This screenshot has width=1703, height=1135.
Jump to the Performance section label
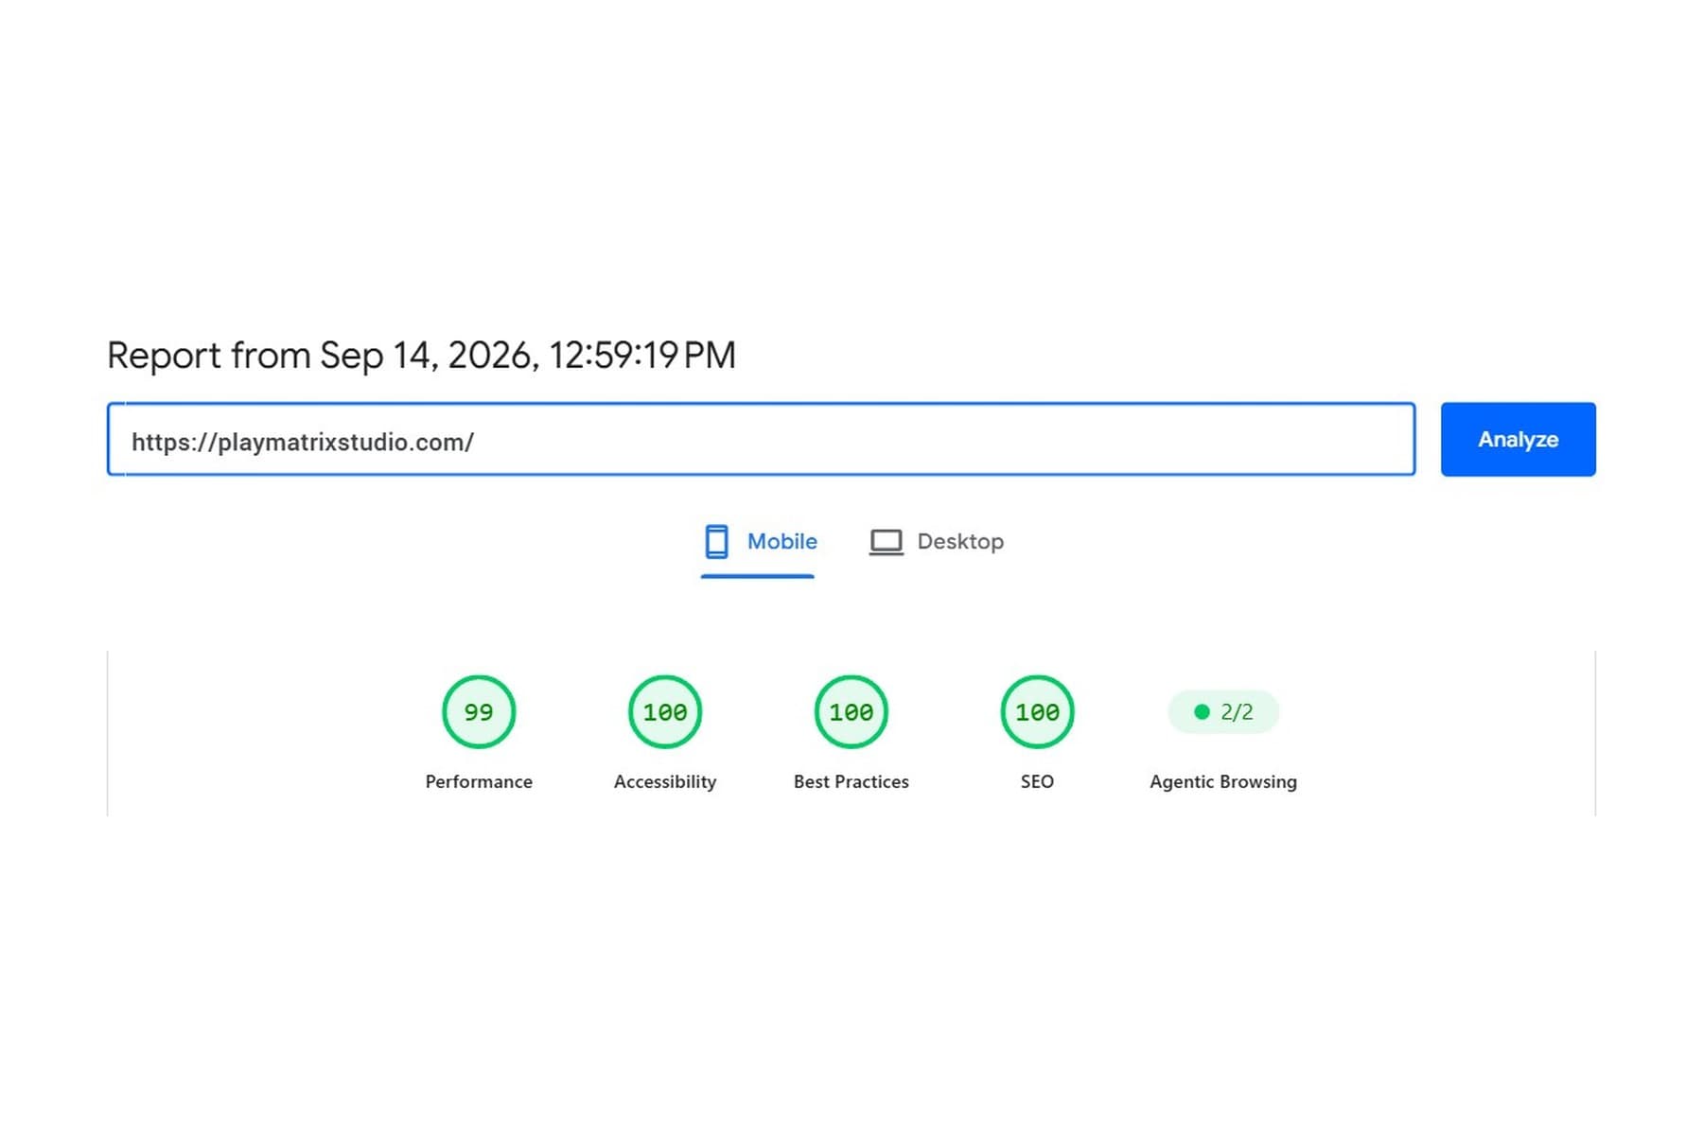(x=479, y=781)
